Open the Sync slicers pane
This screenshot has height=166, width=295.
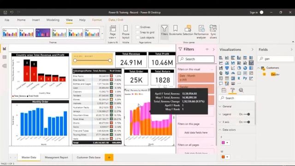pos(213,32)
